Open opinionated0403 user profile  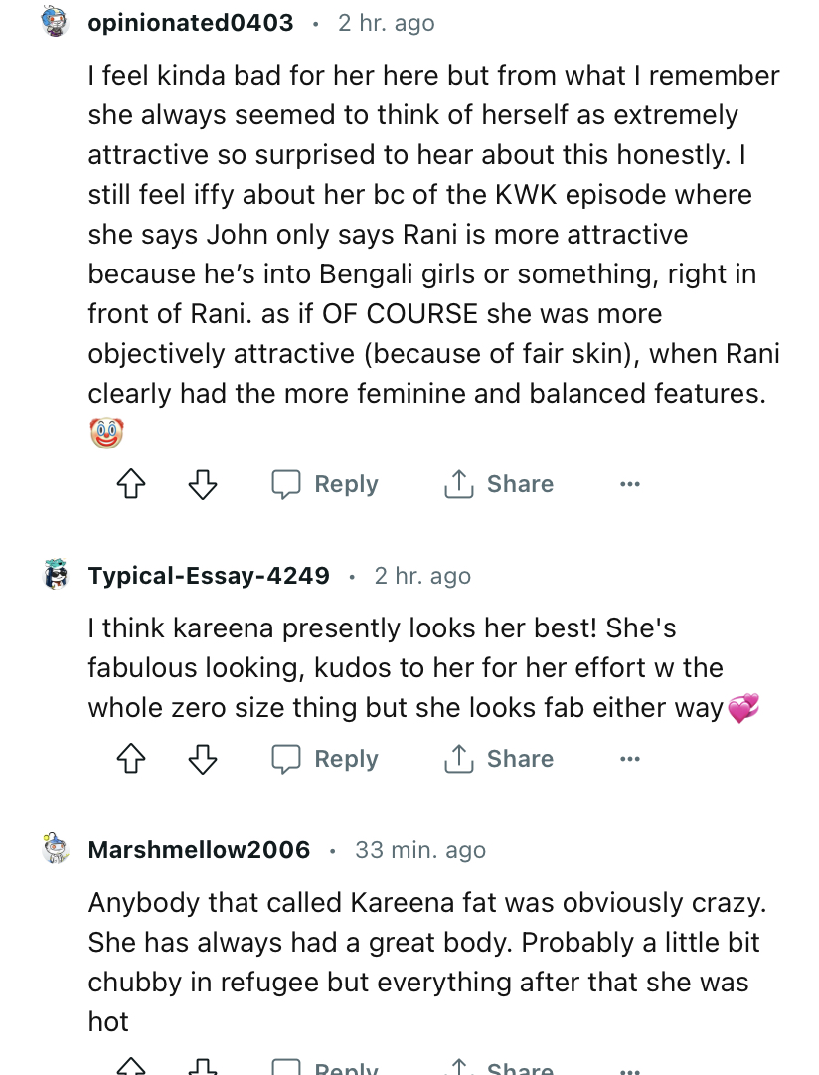pyautogui.click(x=191, y=23)
